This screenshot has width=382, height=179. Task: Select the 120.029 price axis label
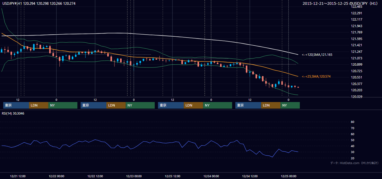click(356, 97)
